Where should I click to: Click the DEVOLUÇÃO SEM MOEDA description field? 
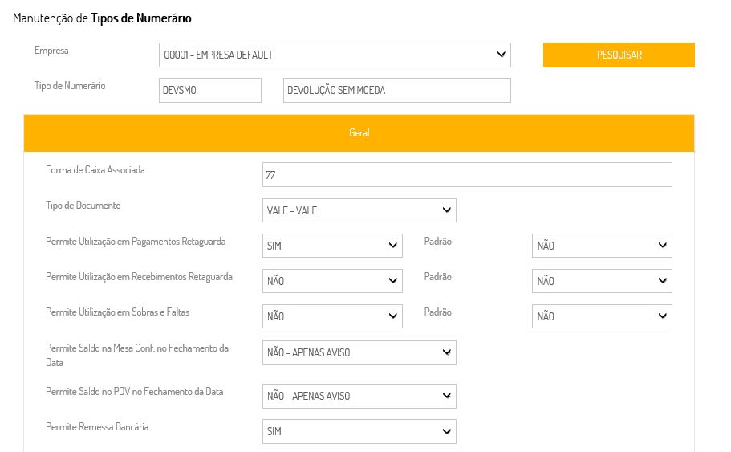click(397, 91)
